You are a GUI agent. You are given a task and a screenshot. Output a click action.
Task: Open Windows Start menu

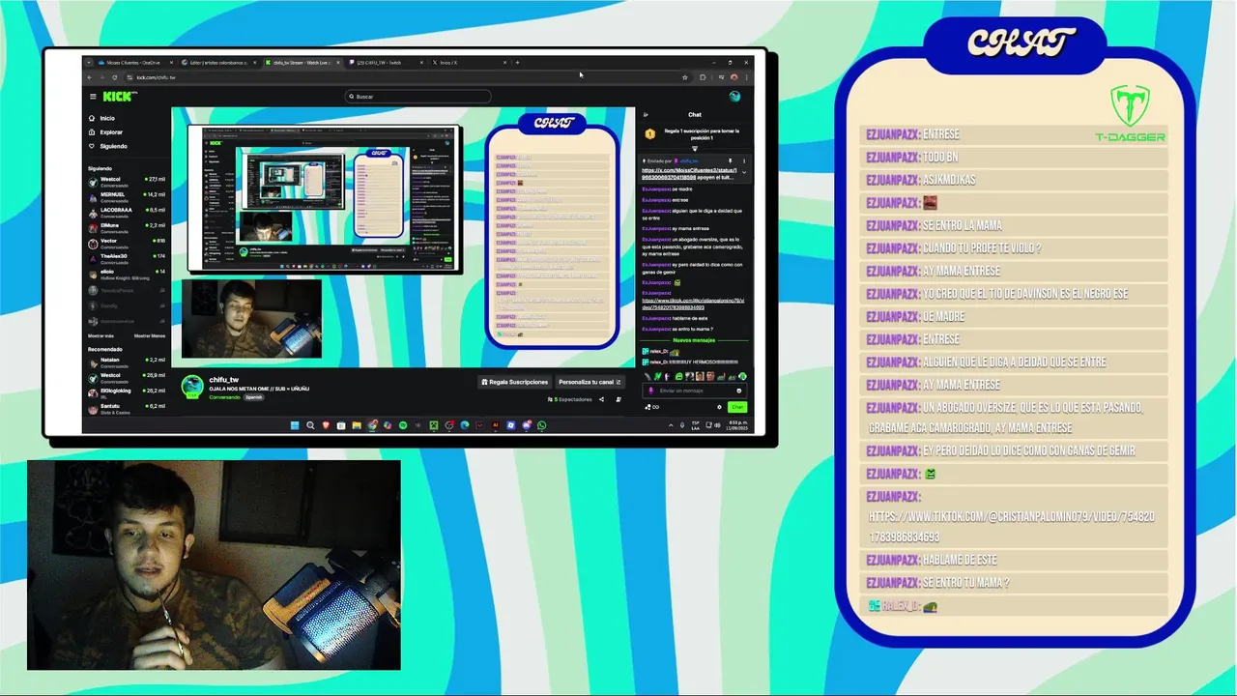pyautogui.click(x=295, y=425)
